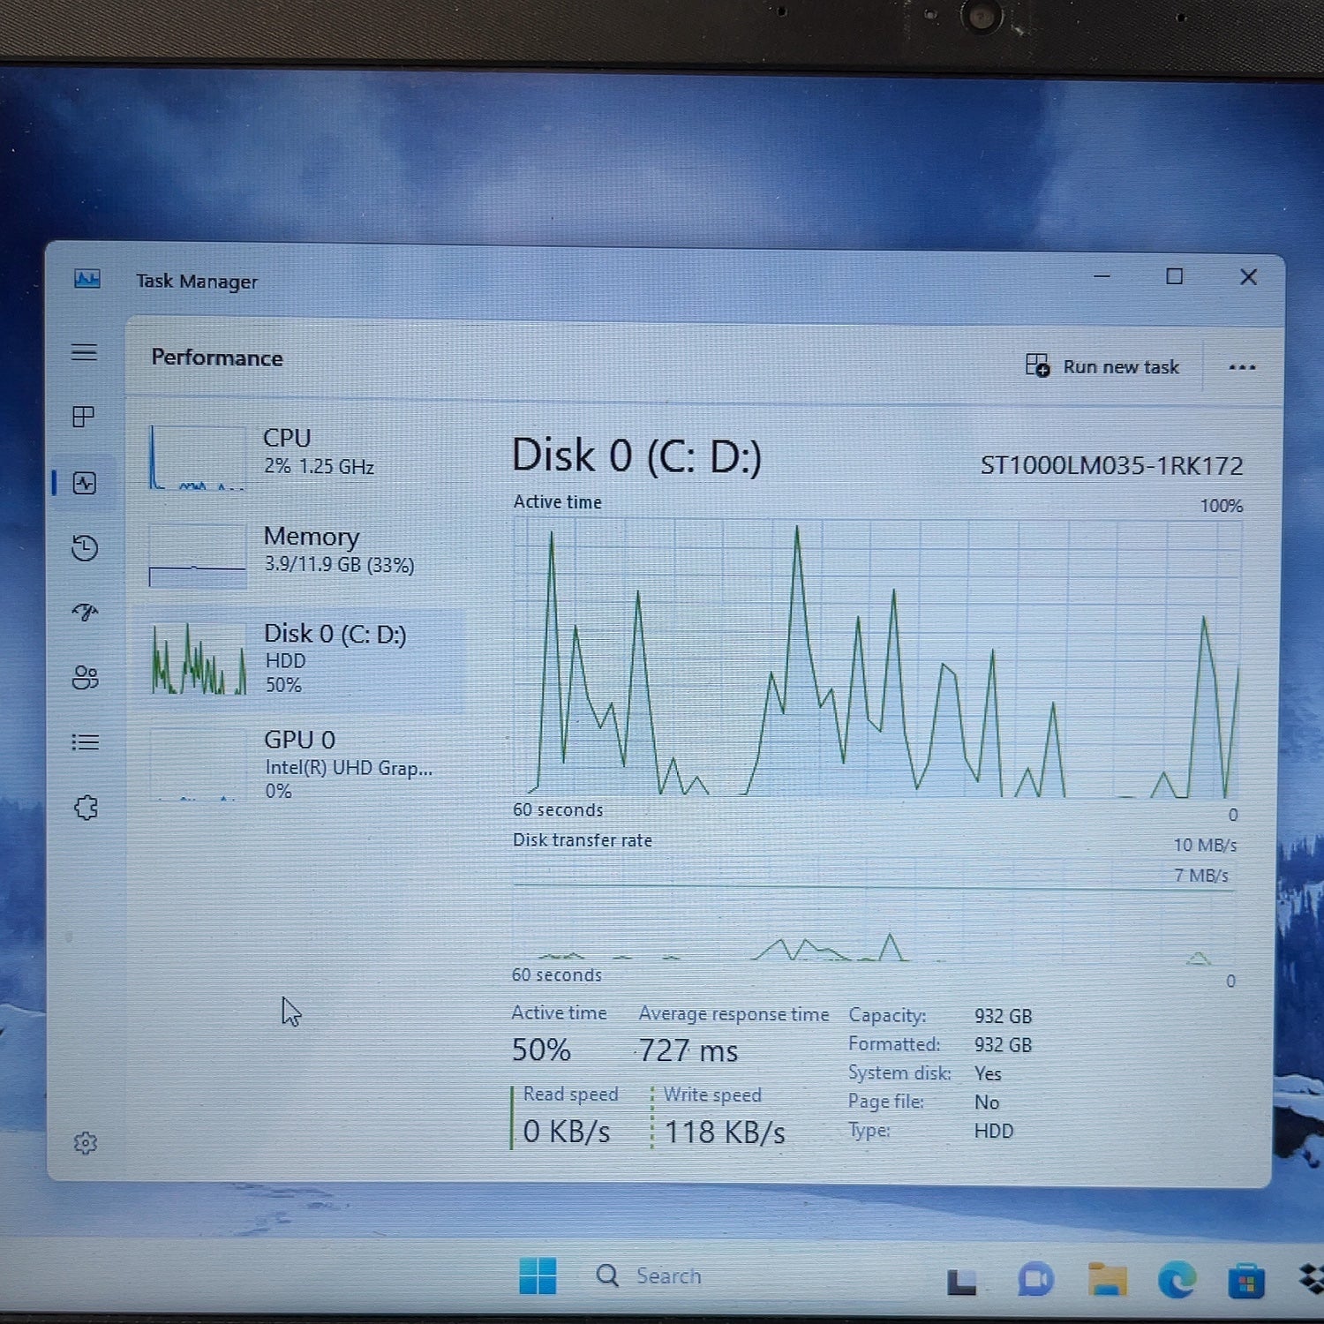Maximize the Task Manager window
The image size is (1324, 1324).
(x=1174, y=276)
